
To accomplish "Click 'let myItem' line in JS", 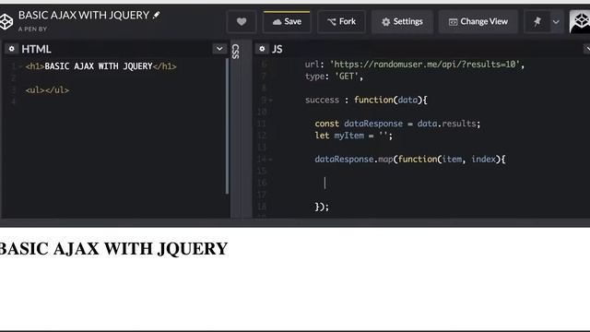I will pos(353,136).
